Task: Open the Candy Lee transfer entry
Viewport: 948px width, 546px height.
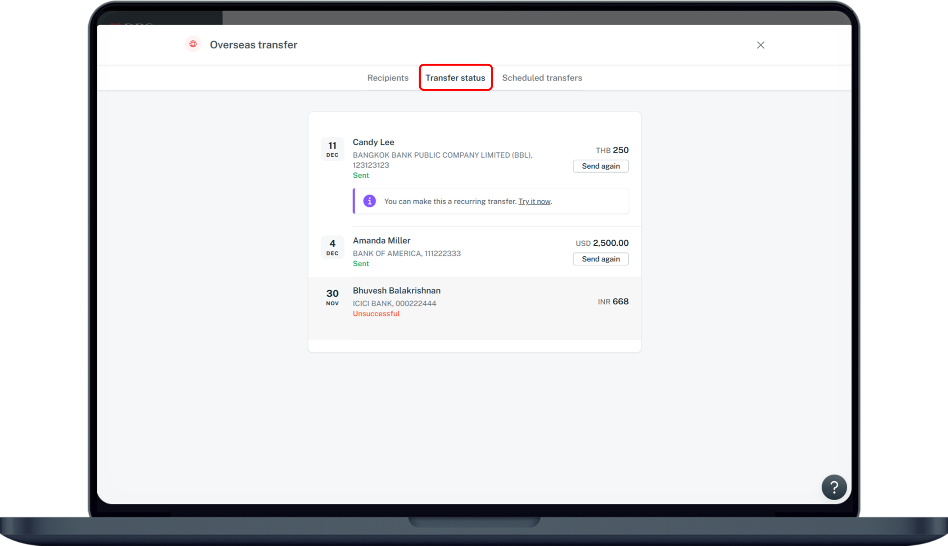Action: point(373,142)
